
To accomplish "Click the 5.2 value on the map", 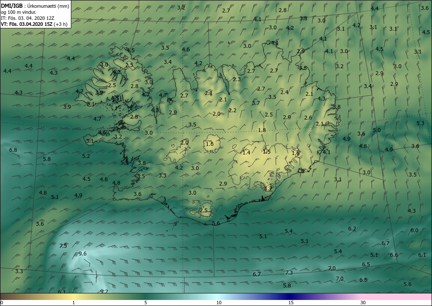I will [x=86, y=156].
